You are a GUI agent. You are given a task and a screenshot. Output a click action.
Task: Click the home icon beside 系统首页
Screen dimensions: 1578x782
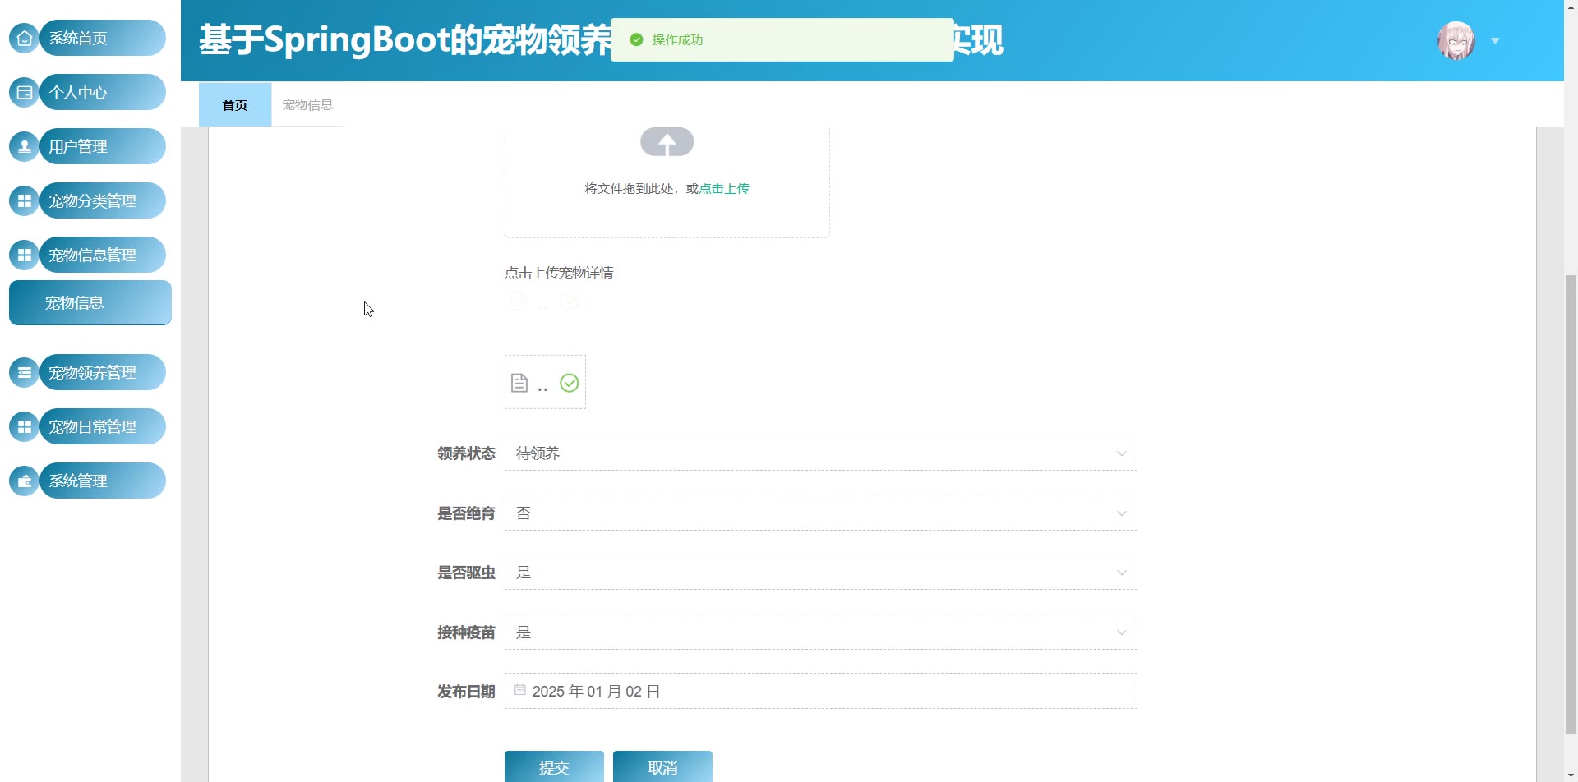tap(24, 38)
